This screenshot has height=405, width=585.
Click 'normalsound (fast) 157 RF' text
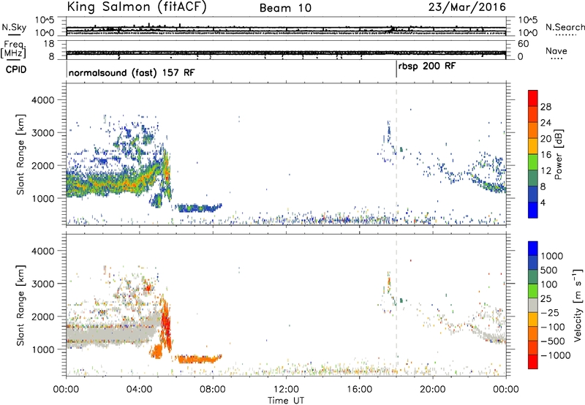coord(132,72)
